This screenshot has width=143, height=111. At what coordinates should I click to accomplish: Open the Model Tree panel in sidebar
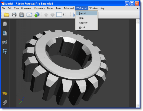(x=5, y=52)
